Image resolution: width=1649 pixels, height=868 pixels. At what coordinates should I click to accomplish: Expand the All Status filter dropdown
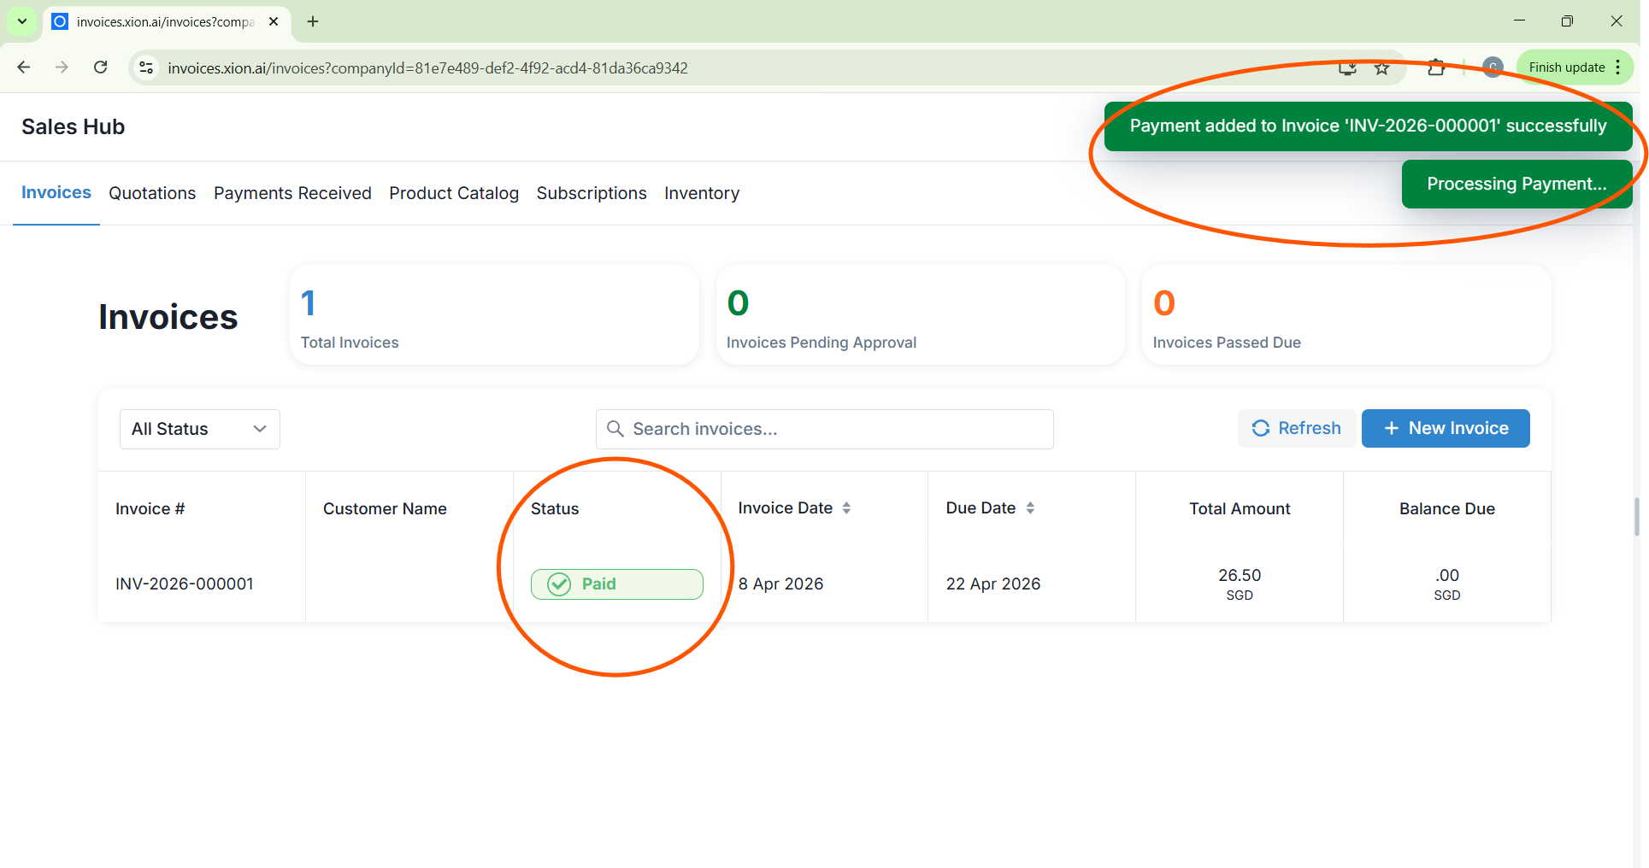199,429
